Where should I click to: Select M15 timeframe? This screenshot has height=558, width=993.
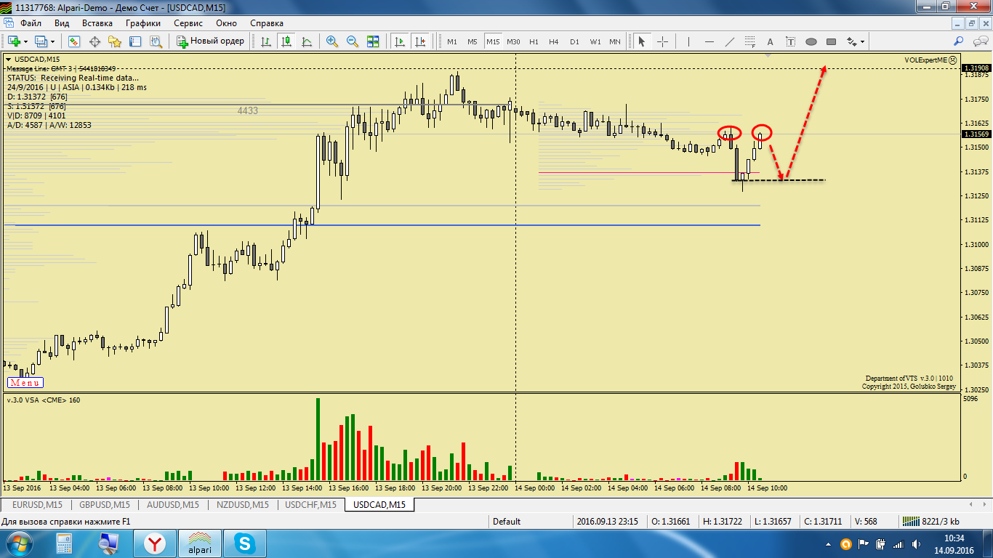(x=493, y=41)
